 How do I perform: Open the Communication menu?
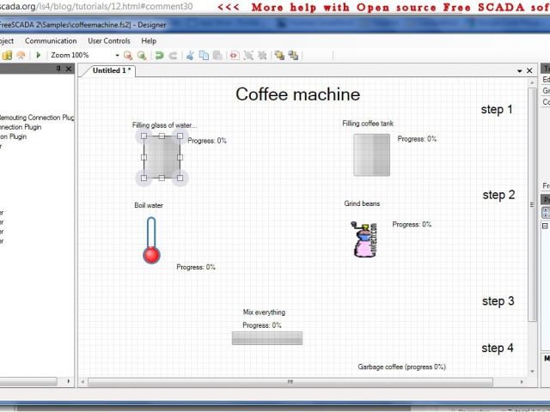[51, 40]
